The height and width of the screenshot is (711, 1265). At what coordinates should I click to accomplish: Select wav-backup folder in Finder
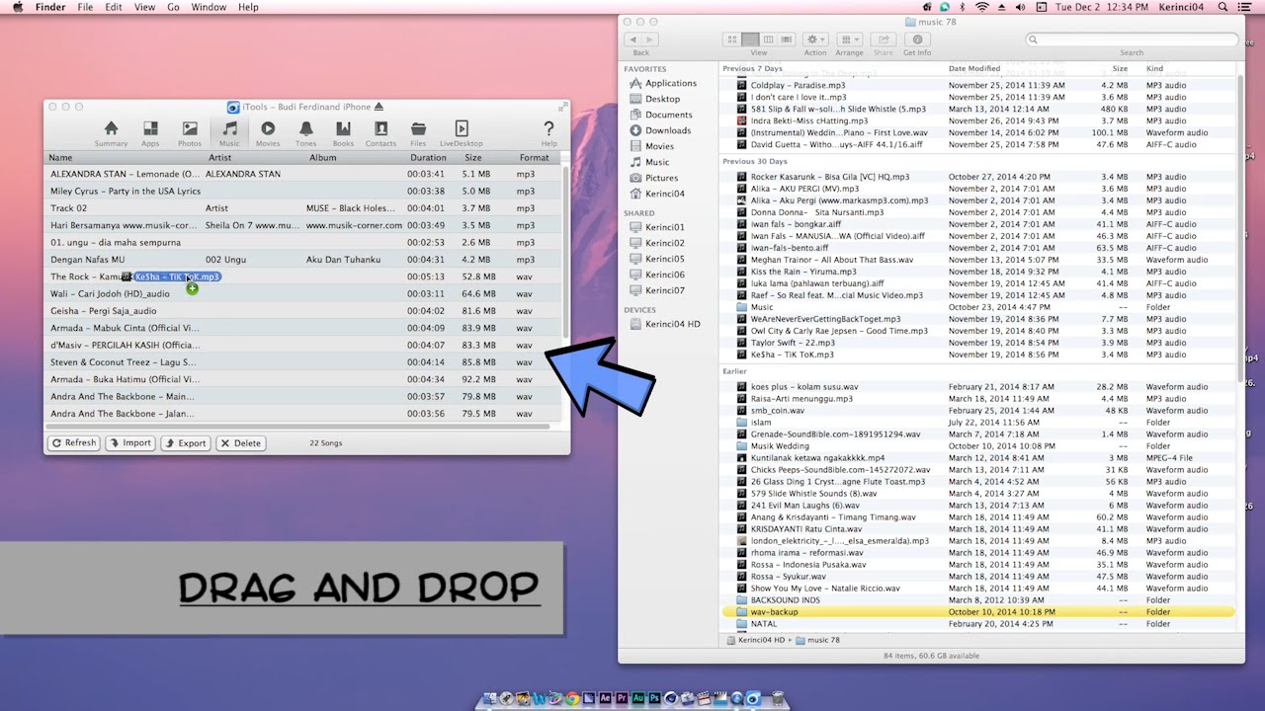tap(978, 612)
